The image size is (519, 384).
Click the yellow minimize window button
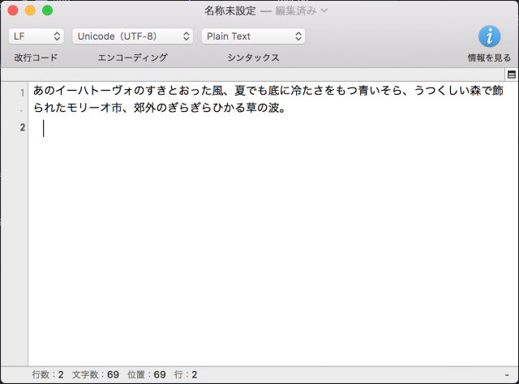coord(30,11)
